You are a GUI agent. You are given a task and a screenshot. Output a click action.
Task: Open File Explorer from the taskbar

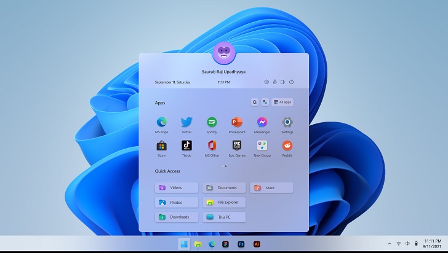point(198,244)
